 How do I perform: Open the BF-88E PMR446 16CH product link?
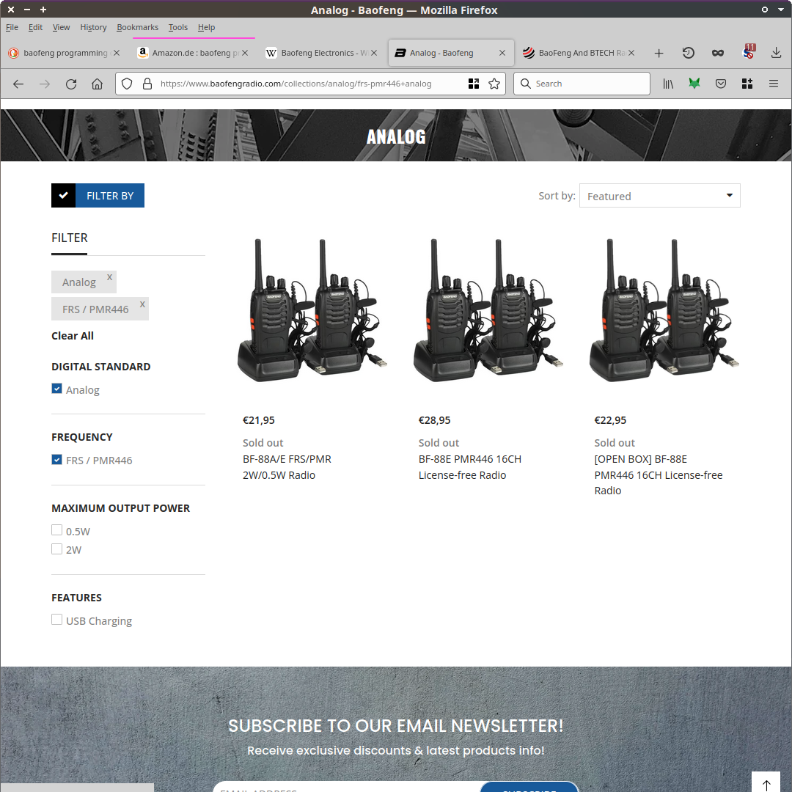[x=469, y=467]
